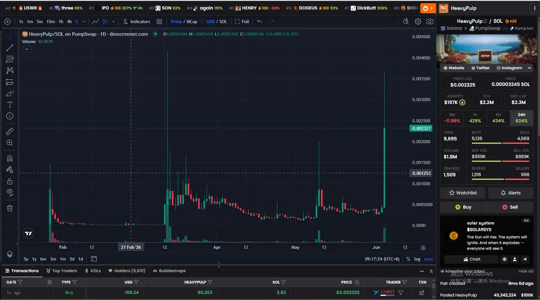This screenshot has height=300, width=540.
Task: Select the Transactions tab
Action: [x=22, y=271]
